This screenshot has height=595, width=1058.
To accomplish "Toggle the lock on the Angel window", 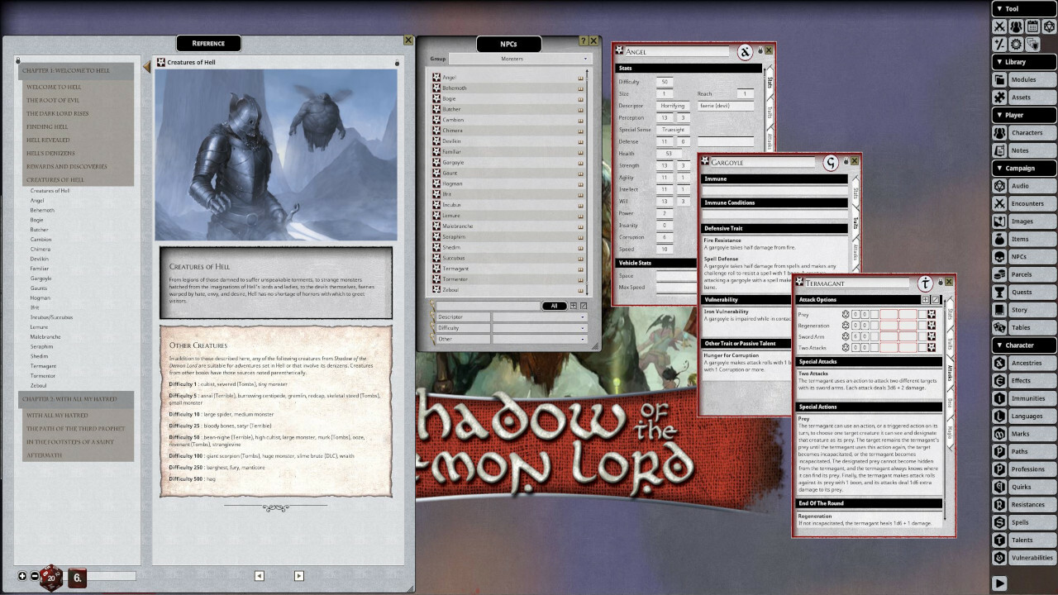I will coord(760,50).
